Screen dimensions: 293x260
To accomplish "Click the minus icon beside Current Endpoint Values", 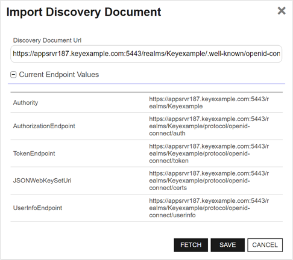I will 13,75.
